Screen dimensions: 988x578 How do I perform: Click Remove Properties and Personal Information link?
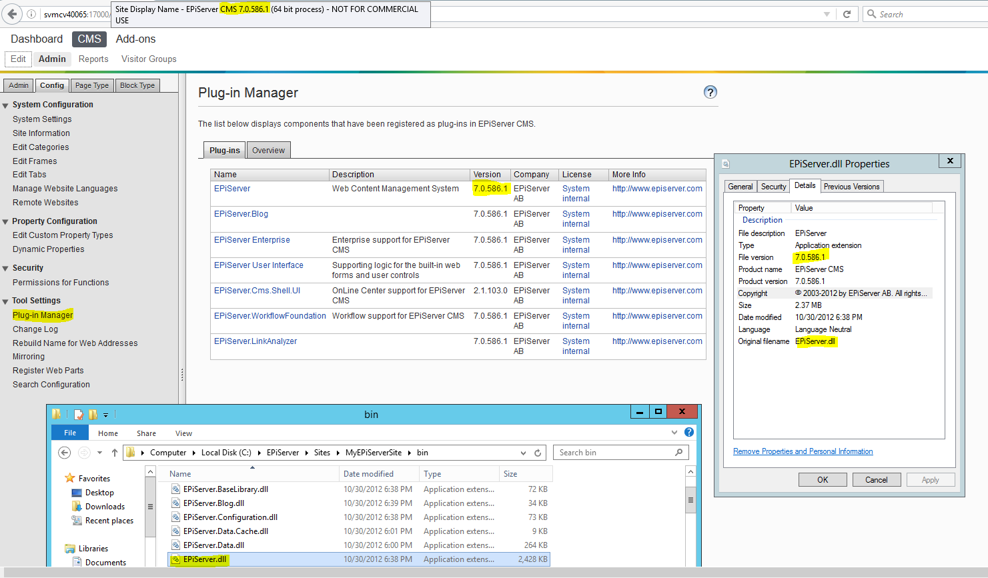[x=803, y=451]
